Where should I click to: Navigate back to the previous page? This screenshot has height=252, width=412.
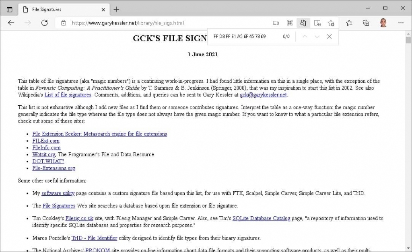[11, 23]
